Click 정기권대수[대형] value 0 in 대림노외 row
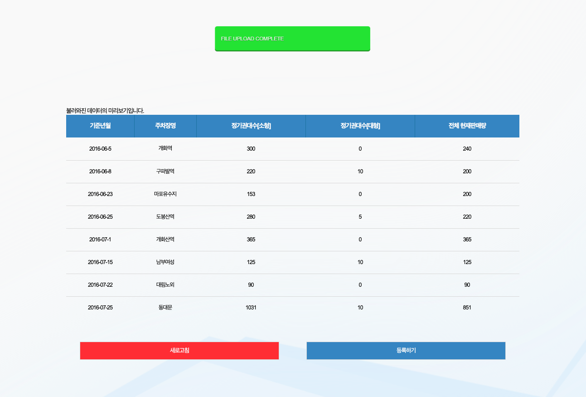The image size is (586, 397). (x=360, y=285)
